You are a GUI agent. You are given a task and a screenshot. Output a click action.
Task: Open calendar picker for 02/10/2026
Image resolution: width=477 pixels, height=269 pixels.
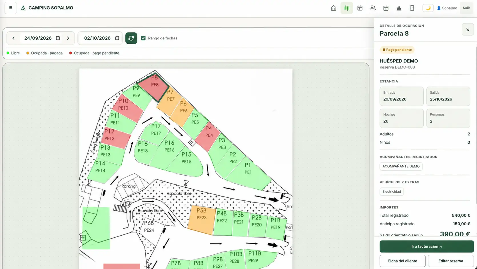coord(117,38)
